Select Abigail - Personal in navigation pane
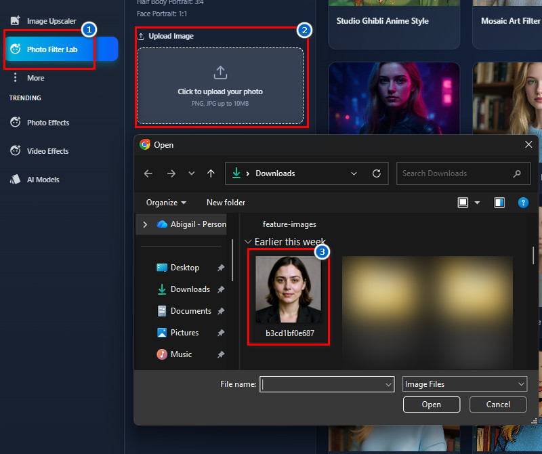The width and height of the screenshot is (542, 454). pyautogui.click(x=191, y=224)
